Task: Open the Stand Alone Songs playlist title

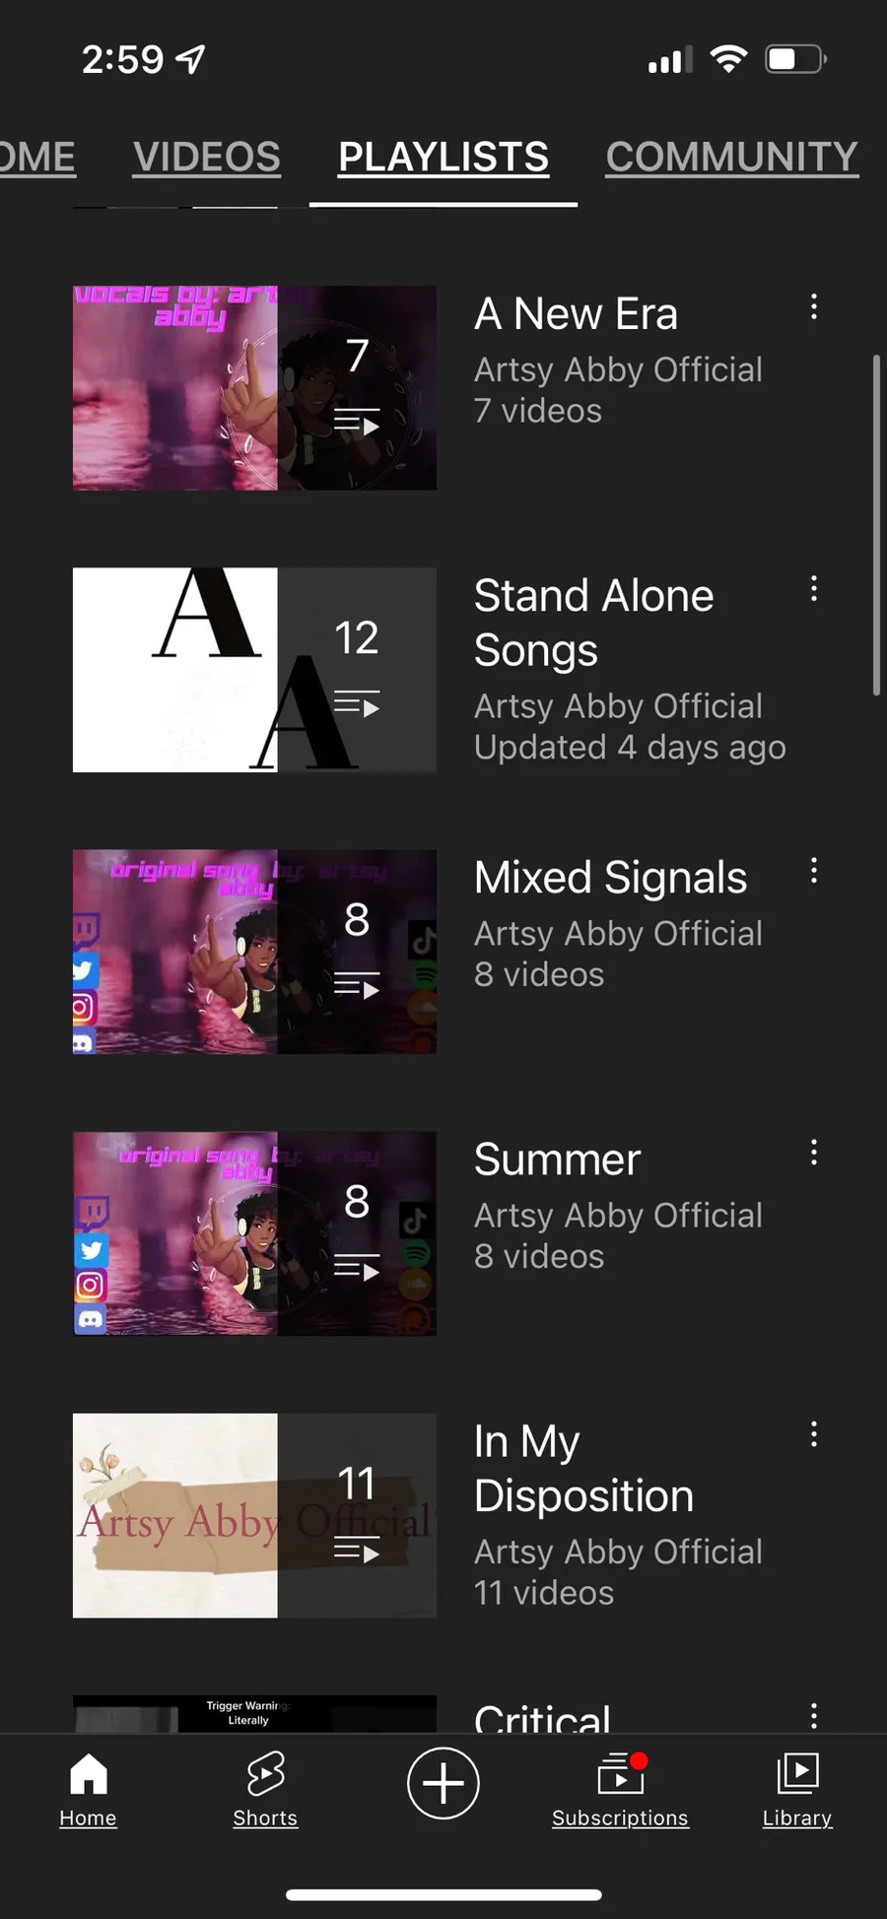Action: (593, 623)
